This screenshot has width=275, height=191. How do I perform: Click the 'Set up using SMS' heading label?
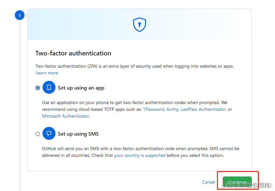78,134
